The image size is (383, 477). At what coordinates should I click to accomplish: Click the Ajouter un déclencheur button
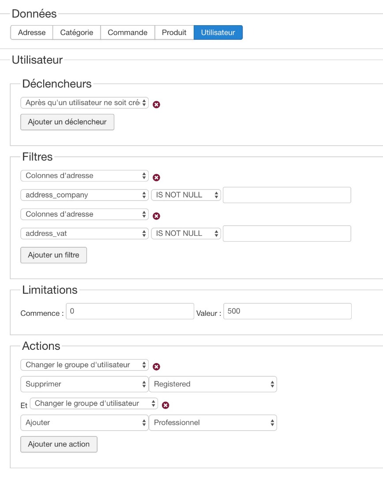pyautogui.click(x=67, y=122)
